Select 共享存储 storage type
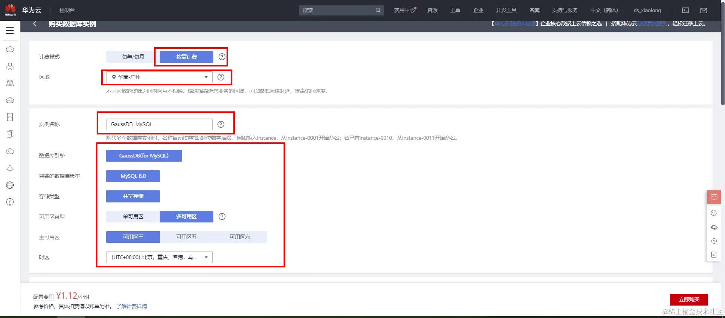725x318 pixels. (x=133, y=196)
